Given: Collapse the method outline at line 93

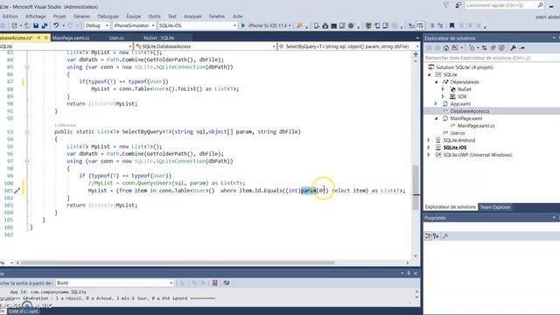Looking at the screenshot, I should 27,132.
